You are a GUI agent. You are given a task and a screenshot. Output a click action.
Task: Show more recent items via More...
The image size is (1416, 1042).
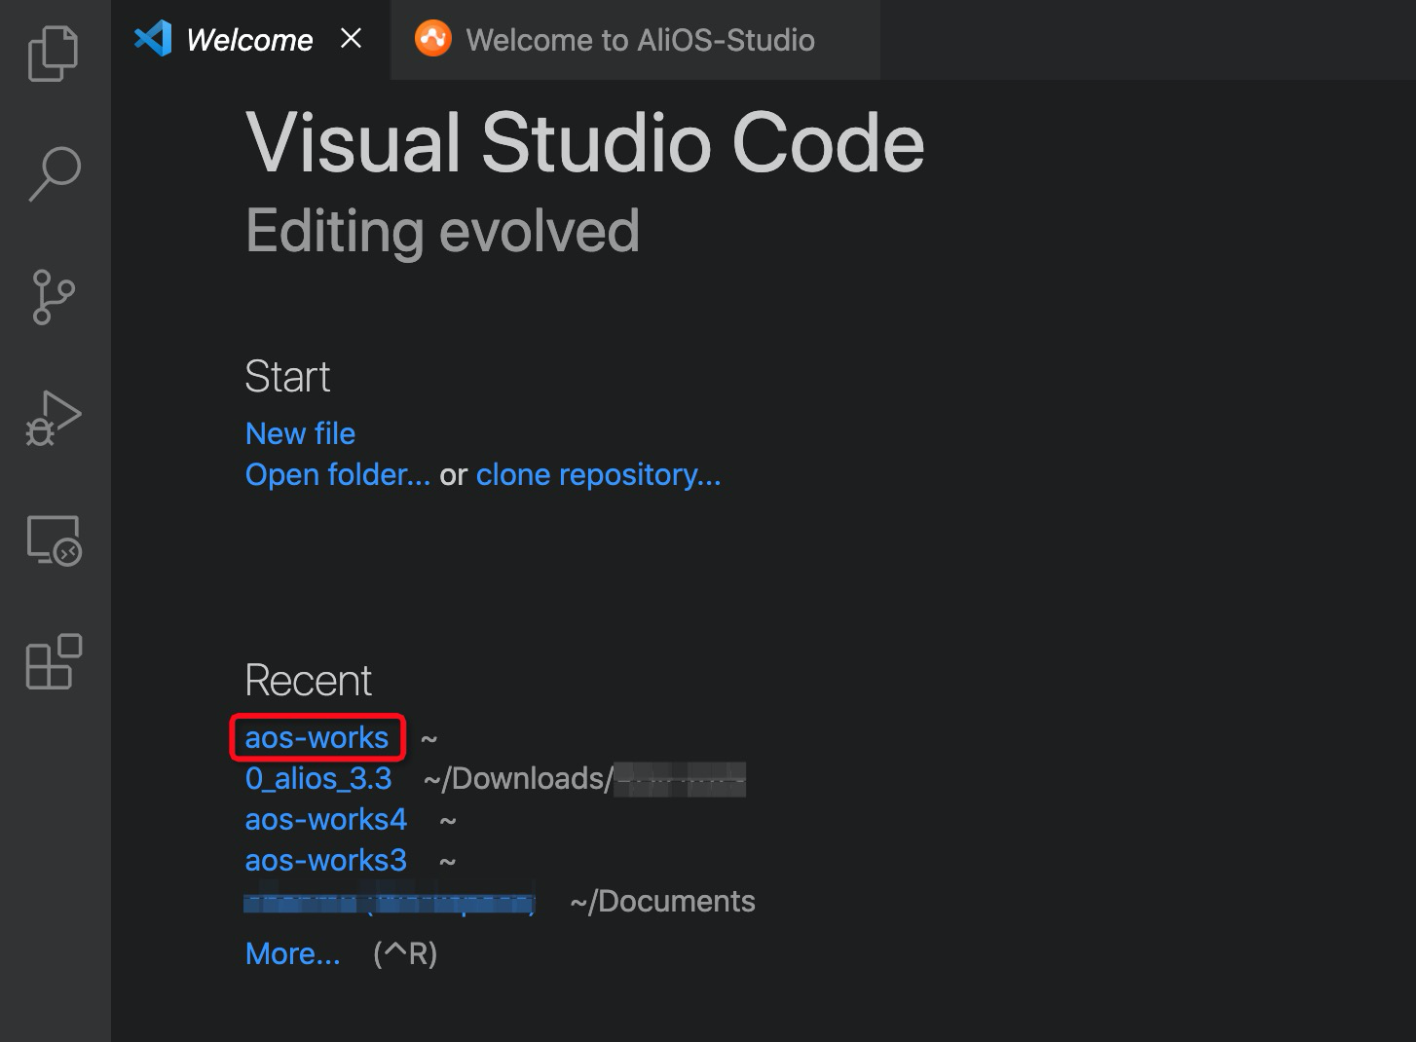(293, 953)
